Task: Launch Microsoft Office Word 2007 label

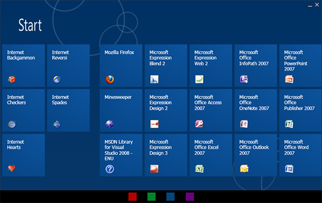Action: [296, 147]
